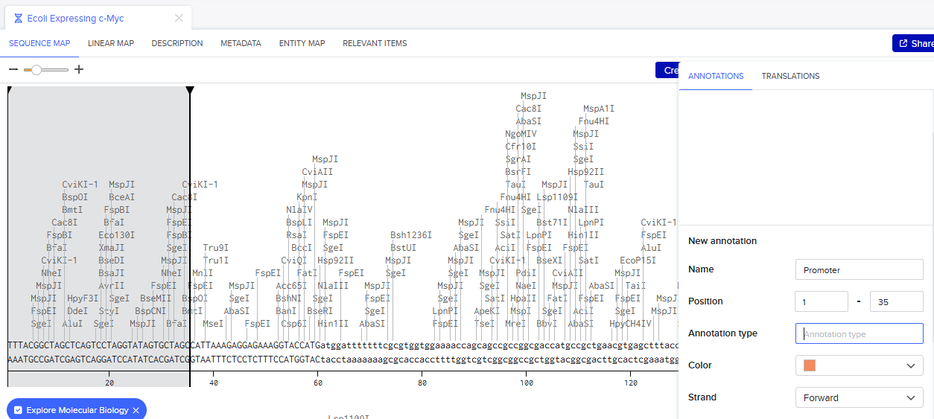Click the NlaIV enzyme label
Screen dimensions: 934x419
[299, 210]
